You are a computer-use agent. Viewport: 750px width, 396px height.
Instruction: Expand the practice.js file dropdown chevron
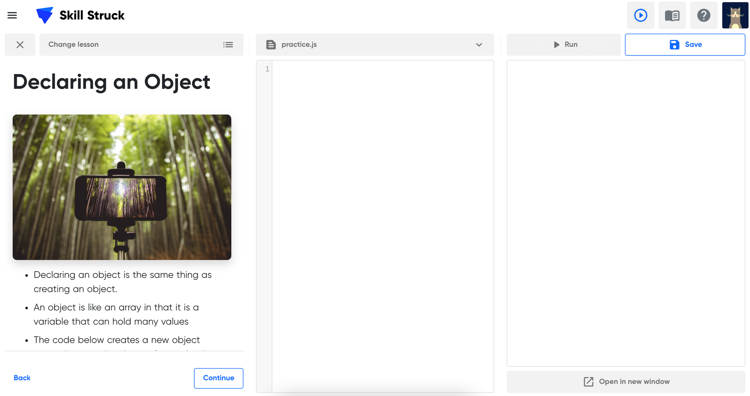479,45
